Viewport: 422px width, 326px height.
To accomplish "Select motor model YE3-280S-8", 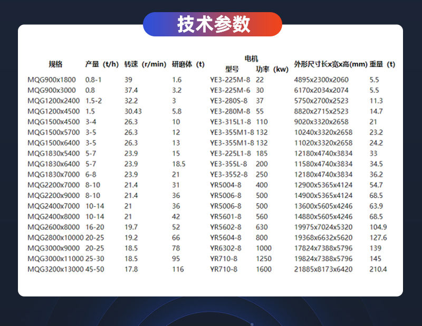I will [229, 101].
